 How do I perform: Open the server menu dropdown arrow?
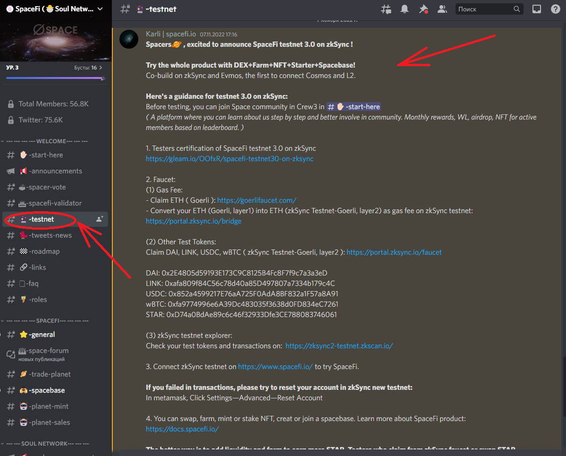(x=101, y=9)
